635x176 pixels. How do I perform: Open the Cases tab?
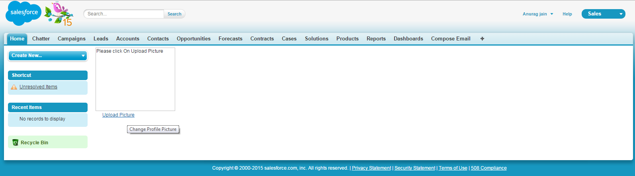[289, 38]
